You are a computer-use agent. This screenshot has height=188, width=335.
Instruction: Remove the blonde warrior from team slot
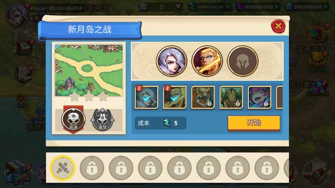click(x=207, y=61)
